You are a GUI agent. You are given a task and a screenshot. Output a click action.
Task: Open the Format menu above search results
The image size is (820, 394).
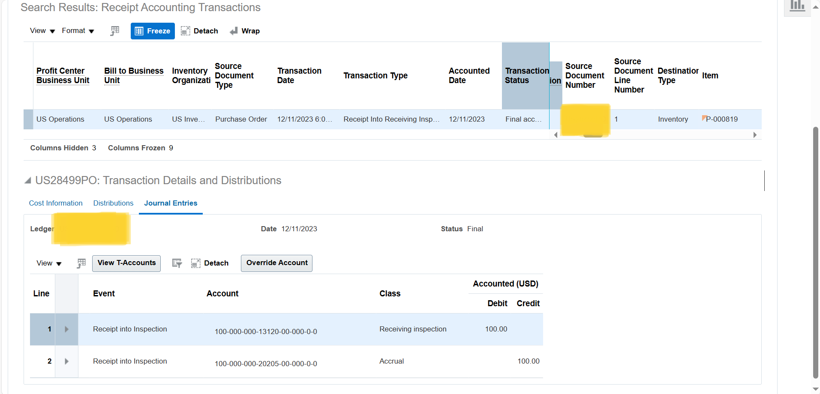(76, 30)
